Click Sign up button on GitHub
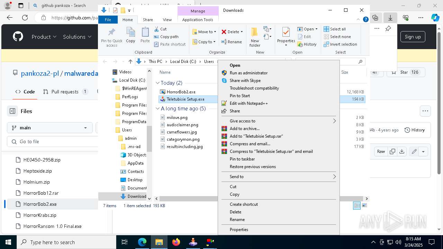 pos(413,37)
